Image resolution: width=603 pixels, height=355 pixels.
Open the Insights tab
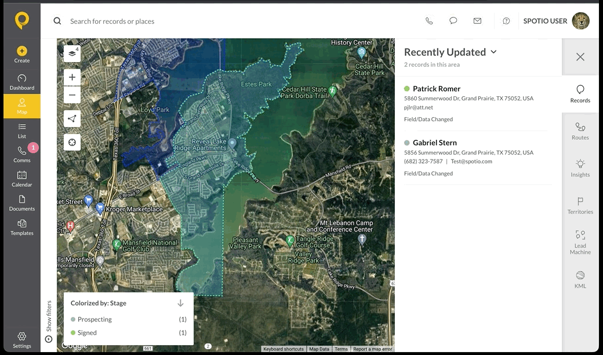coord(580,168)
